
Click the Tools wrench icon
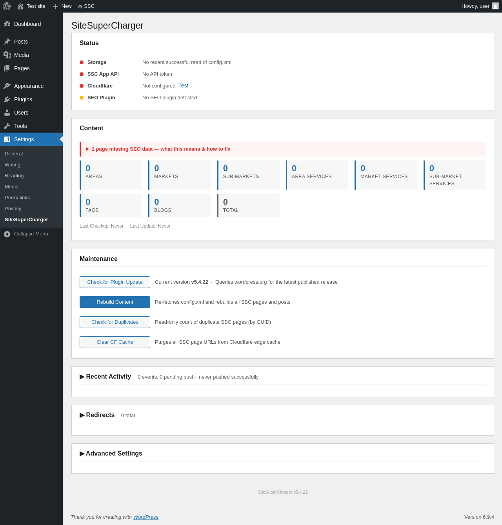pos(7,126)
